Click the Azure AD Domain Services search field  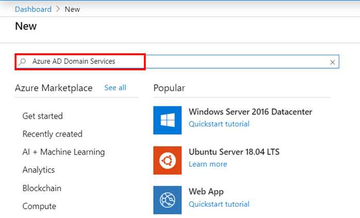coord(177,61)
